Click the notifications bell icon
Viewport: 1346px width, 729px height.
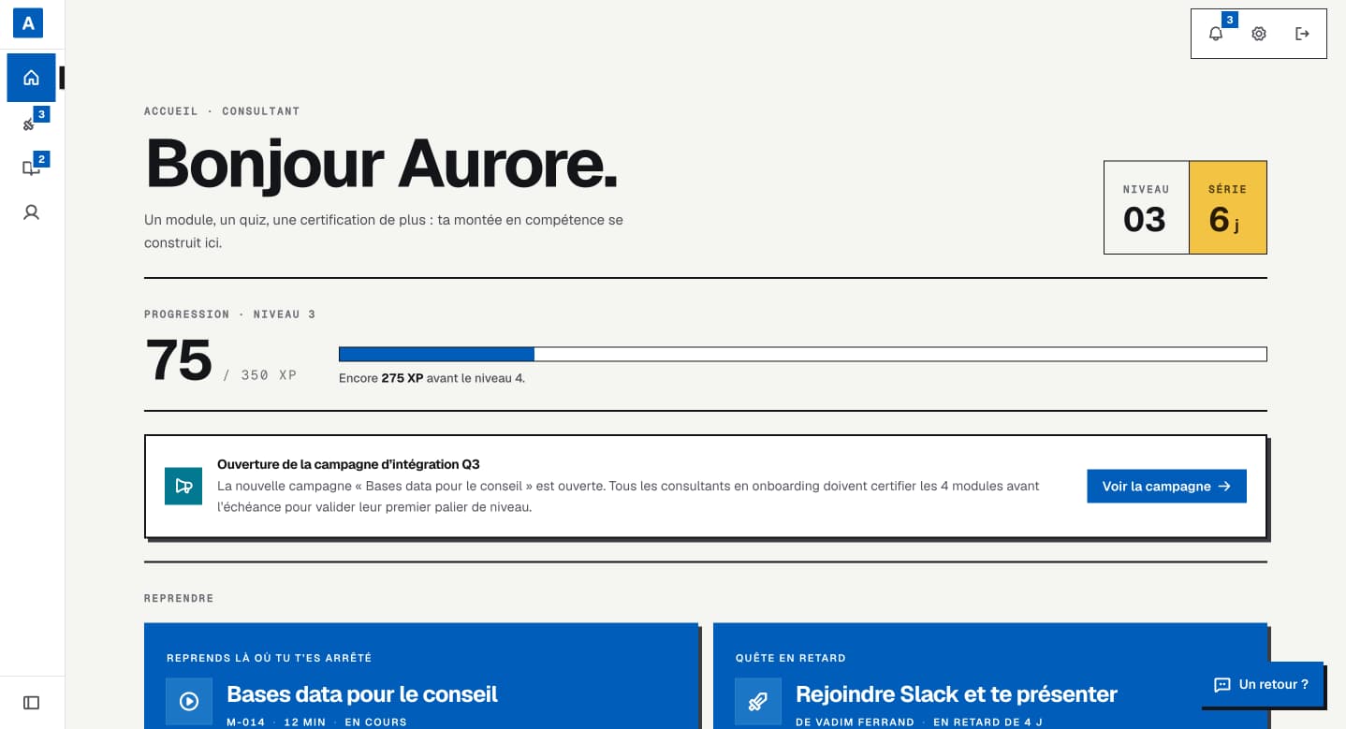point(1216,34)
